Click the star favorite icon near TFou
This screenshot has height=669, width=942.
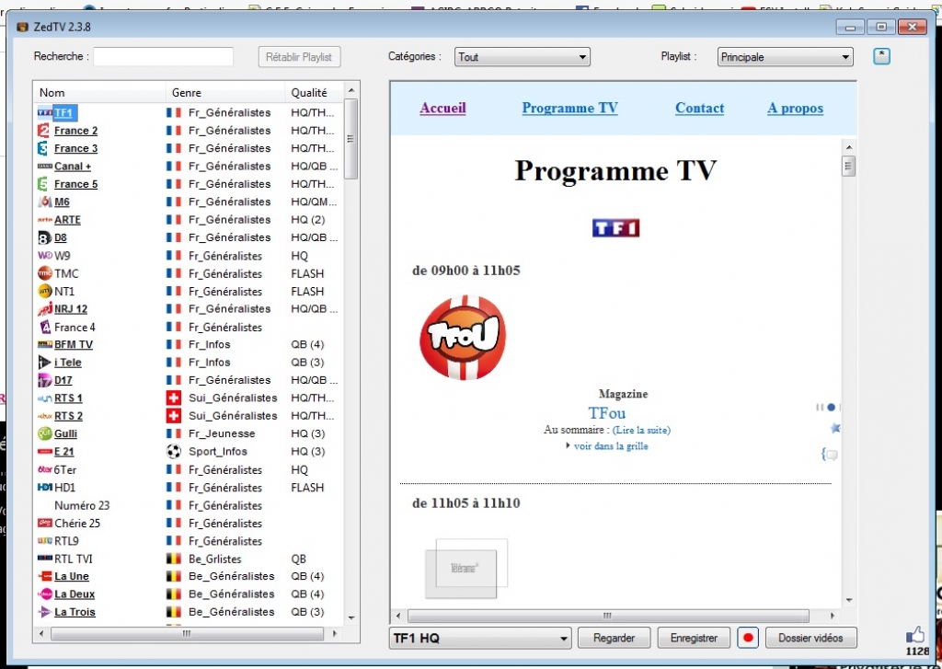pyautogui.click(x=834, y=428)
